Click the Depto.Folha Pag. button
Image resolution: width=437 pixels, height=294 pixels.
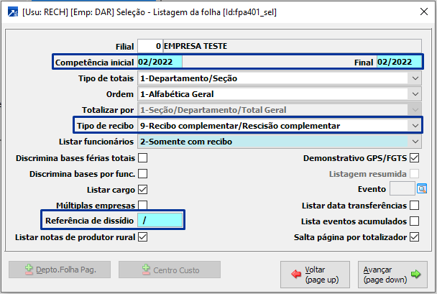click(x=60, y=270)
